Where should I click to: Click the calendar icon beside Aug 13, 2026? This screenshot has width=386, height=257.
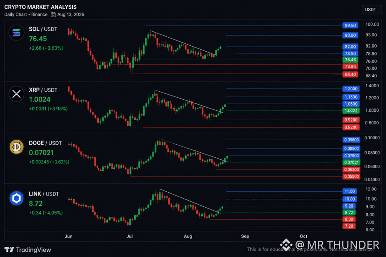click(x=53, y=15)
